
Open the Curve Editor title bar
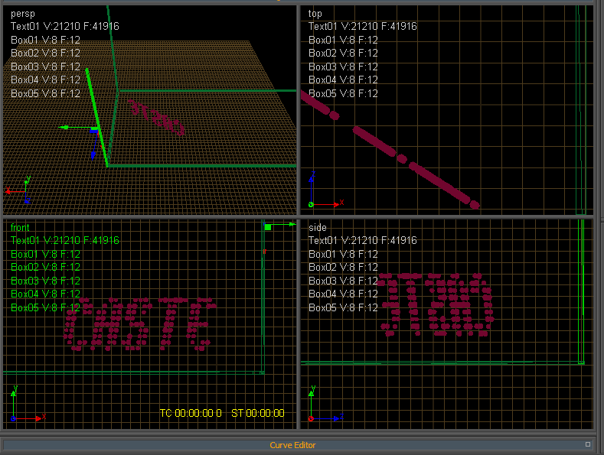(292, 445)
